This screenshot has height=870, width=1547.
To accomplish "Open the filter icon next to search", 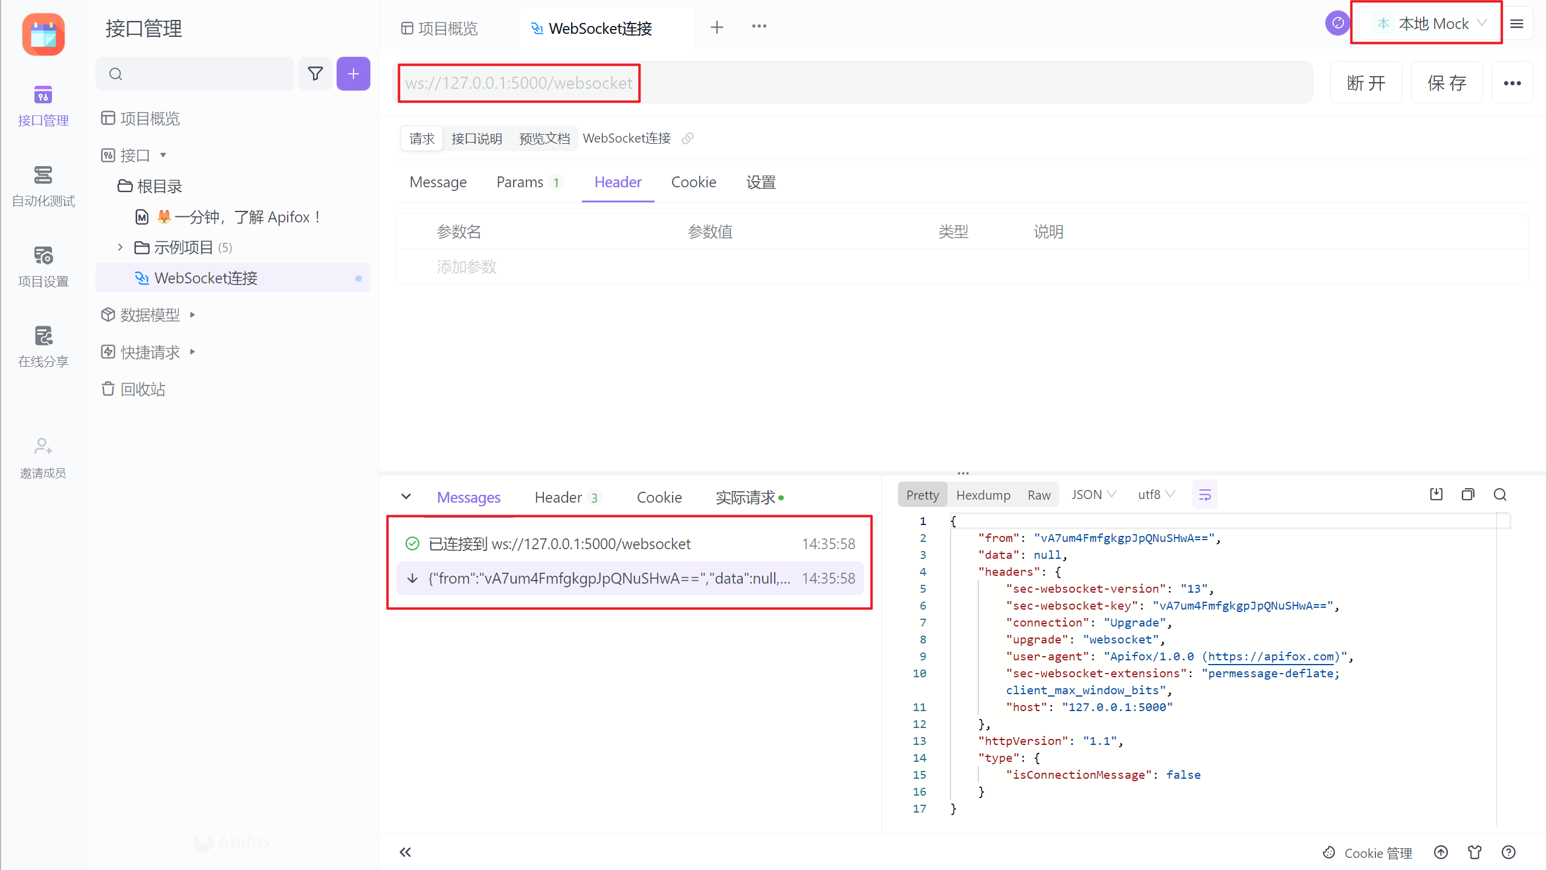I will click(315, 73).
